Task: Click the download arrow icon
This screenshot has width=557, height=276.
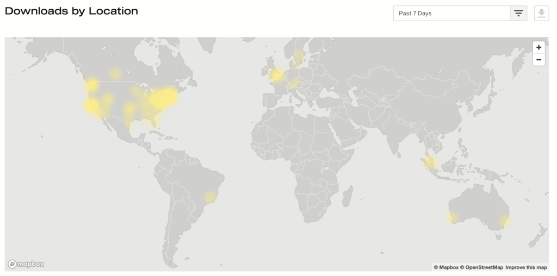Action: (x=541, y=13)
